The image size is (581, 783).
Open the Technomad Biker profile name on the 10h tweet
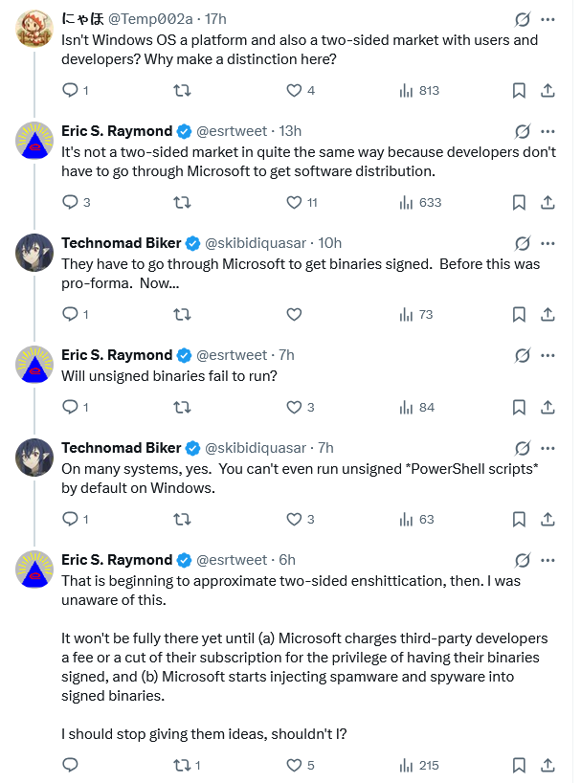pos(121,243)
